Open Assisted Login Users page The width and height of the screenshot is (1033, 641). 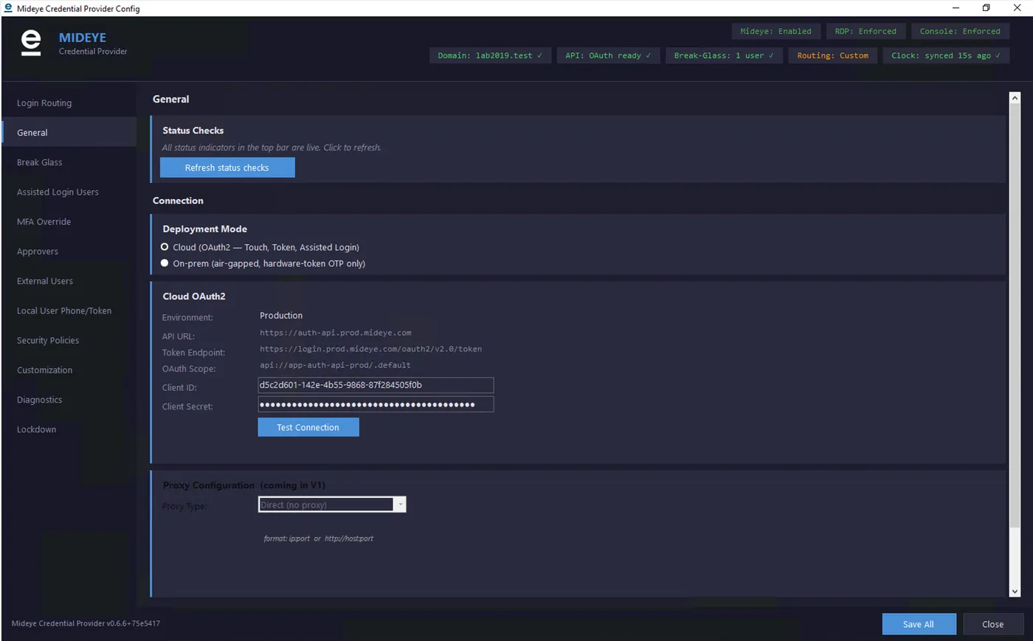[69, 192]
